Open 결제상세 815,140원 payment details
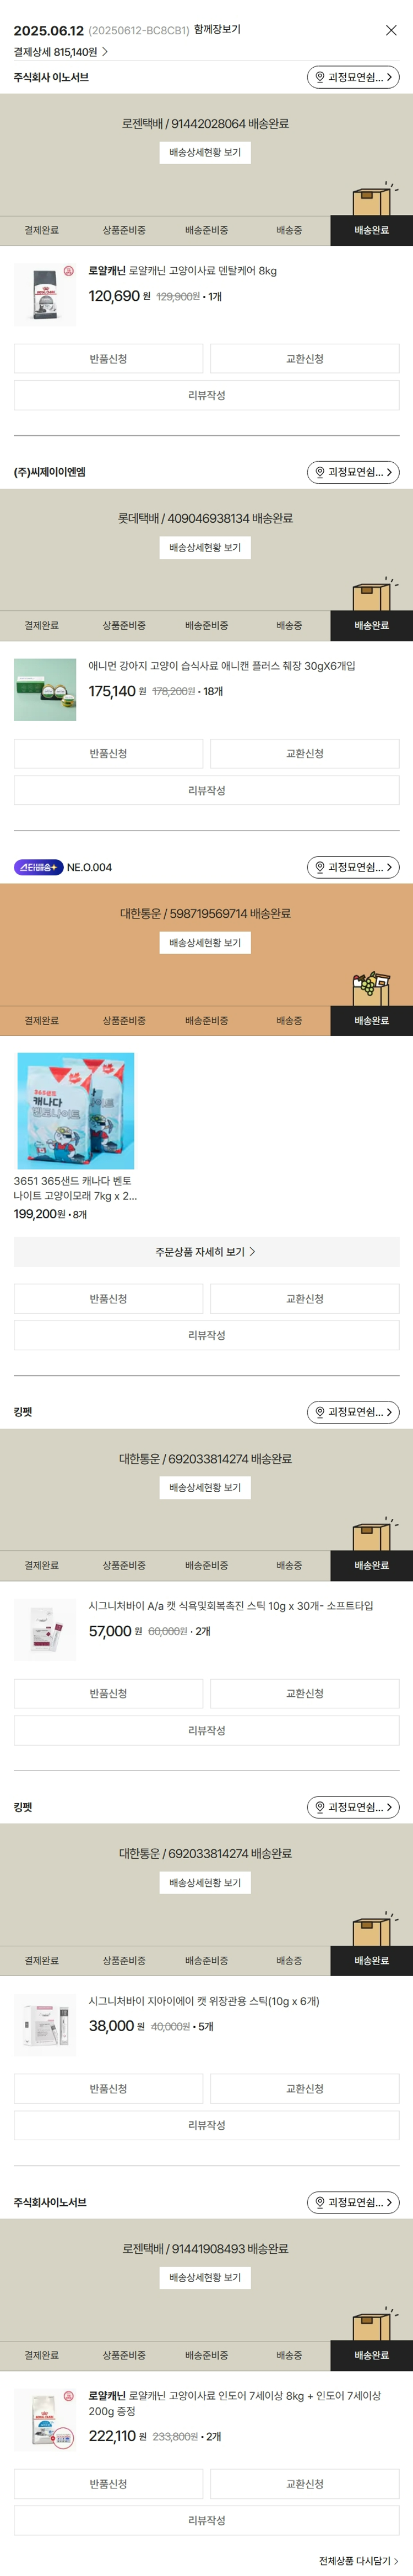The image size is (413, 2576). (x=61, y=52)
